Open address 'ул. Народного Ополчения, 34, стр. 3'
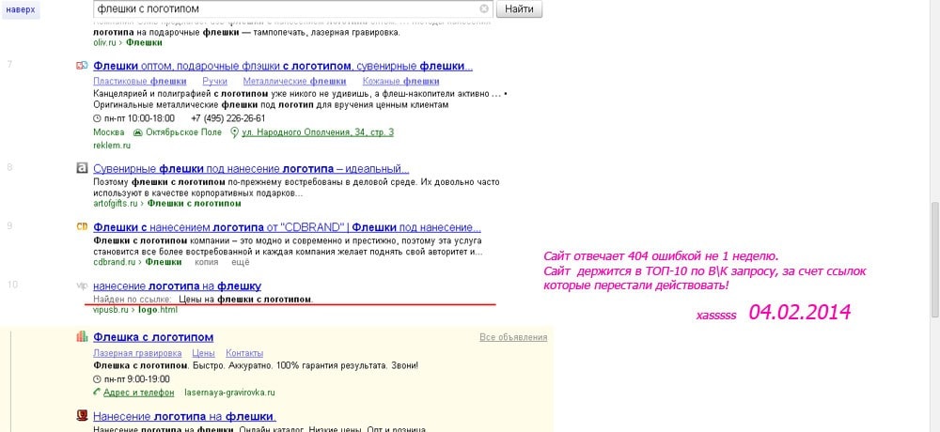 pyautogui.click(x=318, y=132)
